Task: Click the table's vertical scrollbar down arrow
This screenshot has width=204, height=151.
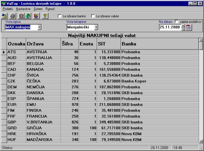Action: click(201, 141)
